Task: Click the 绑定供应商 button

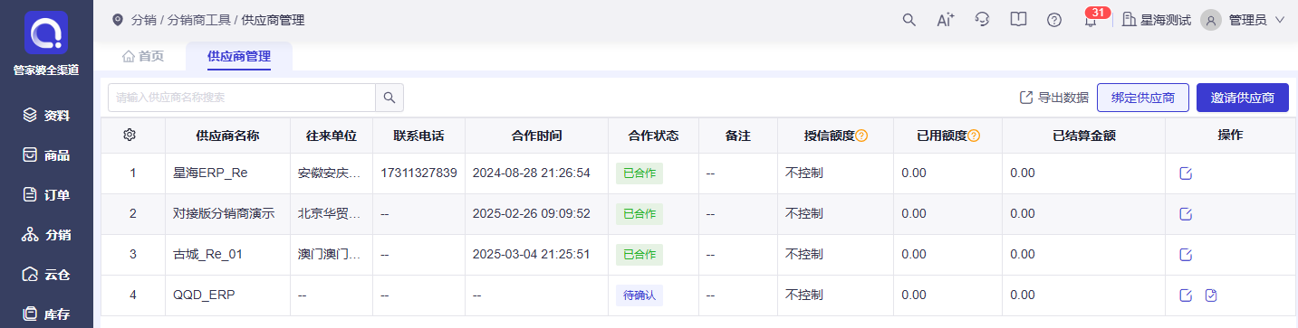Action: click(1143, 98)
